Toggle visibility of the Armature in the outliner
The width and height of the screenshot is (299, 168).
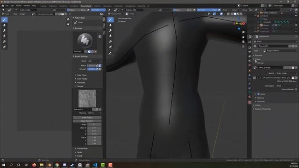(x=296, y=16)
